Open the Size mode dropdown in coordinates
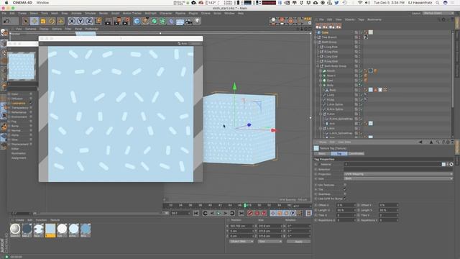The image size is (460, 259). (270, 242)
